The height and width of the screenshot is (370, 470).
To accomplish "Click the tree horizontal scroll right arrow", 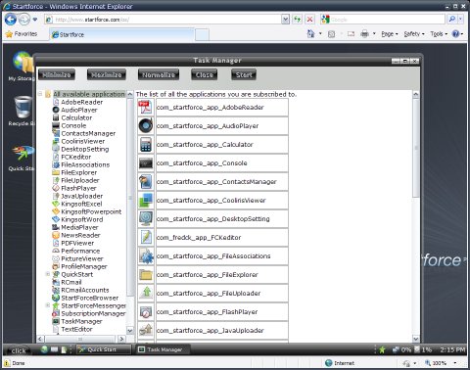I will pos(121,339).
